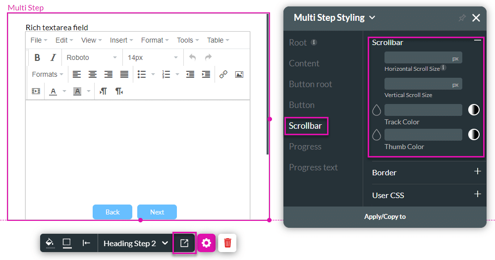Click the Bold formatting icon
This screenshot has width=495, height=260.
37,57
